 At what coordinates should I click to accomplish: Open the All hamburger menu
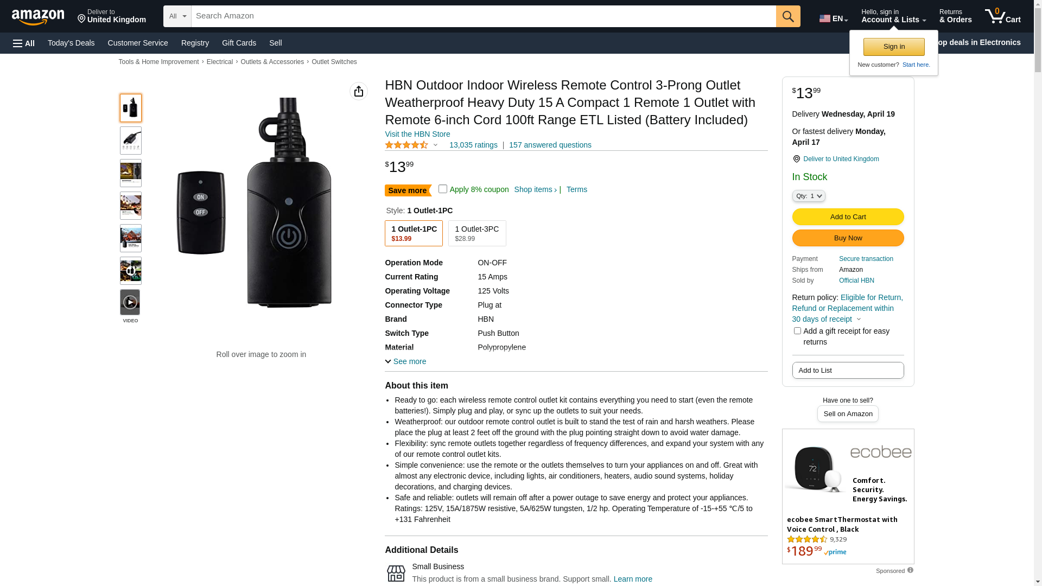[x=24, y=43]
